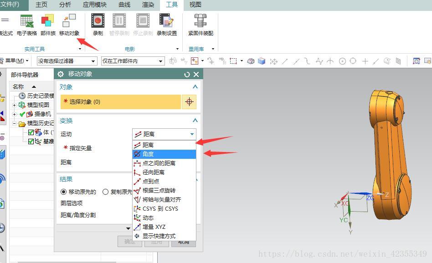This screenshot has width=432, height=263.
Task: Click the rectangle selection toolbar icon
Action: [x=233, y=61]
